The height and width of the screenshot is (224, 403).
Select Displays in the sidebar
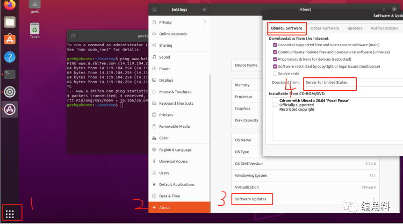[x=179, y=80]
